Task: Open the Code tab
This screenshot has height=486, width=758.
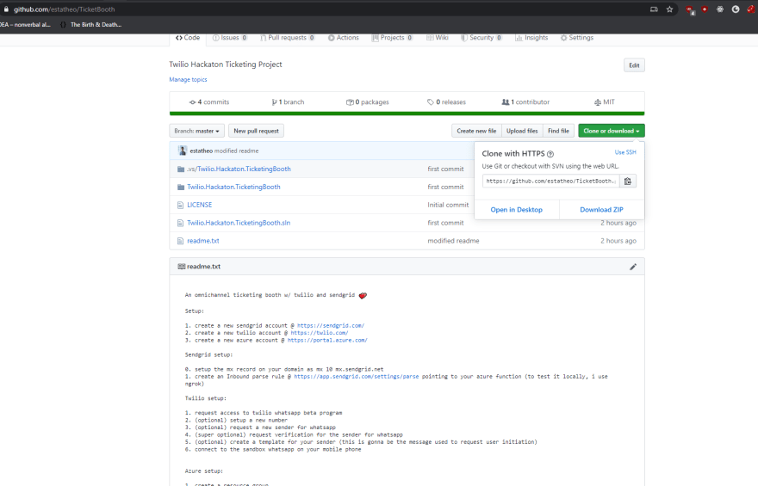Action: pos(188,38)
